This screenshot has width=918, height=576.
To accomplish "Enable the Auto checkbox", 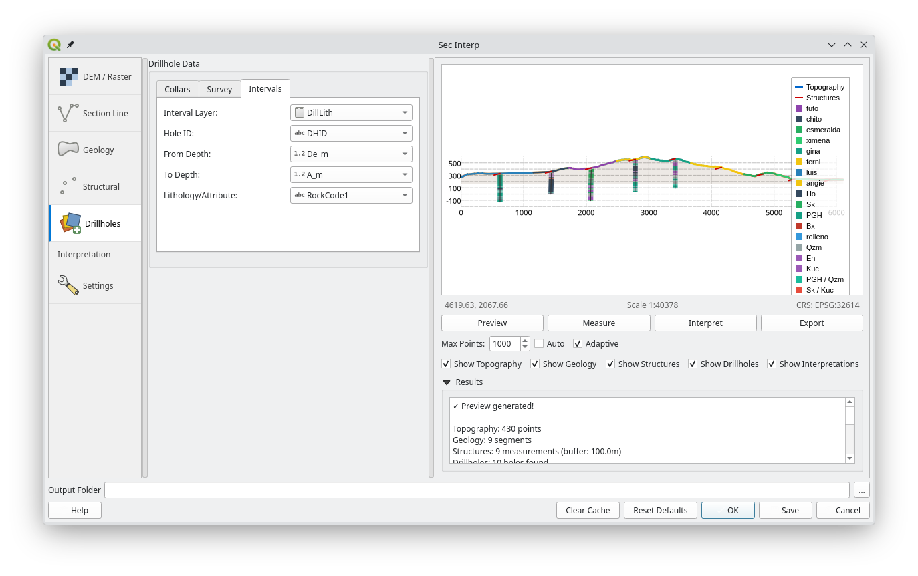I will coord(538,343).
